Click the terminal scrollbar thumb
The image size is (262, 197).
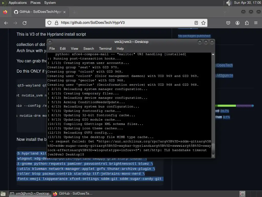[x=213, y=149]
